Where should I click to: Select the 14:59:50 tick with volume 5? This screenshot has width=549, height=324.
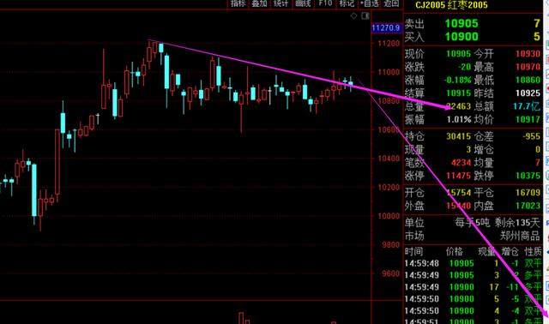coord(473,299)
